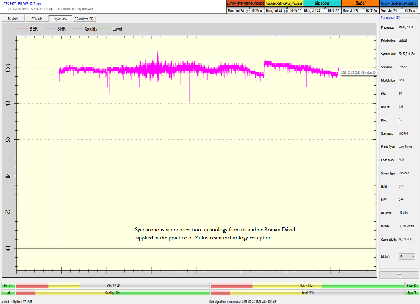Click the list icon button below MIS

click(x=399, y=275)
